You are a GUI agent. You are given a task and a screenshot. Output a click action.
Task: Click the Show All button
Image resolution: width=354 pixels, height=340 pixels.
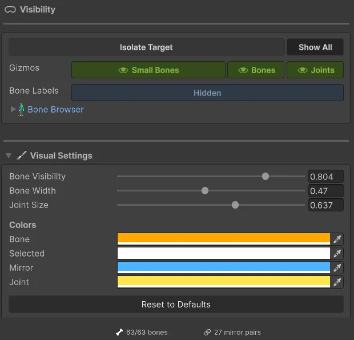[x=315, y=47]
